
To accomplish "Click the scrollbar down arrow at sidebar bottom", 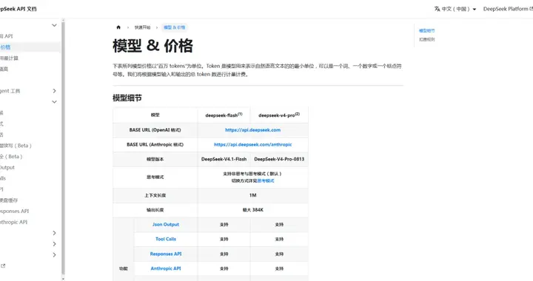I will (x=63, y=279).
